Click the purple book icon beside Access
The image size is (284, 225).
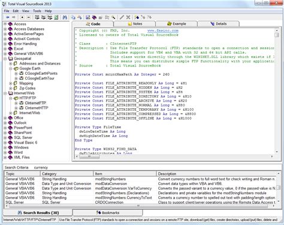[10, 24]
